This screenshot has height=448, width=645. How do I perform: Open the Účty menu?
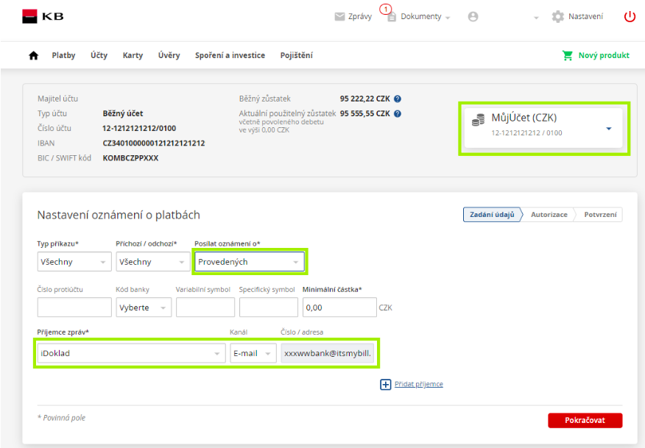pyautogui.click(x=99, y=55)
